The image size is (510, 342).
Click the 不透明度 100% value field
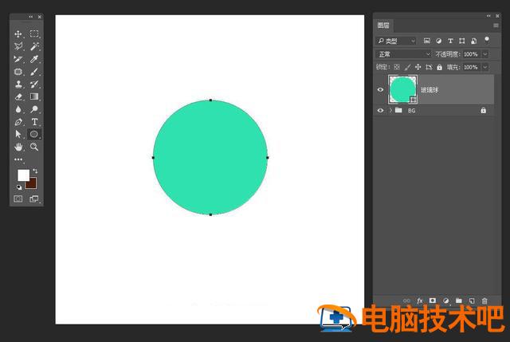pyautogui.click(x=471, y=54)
